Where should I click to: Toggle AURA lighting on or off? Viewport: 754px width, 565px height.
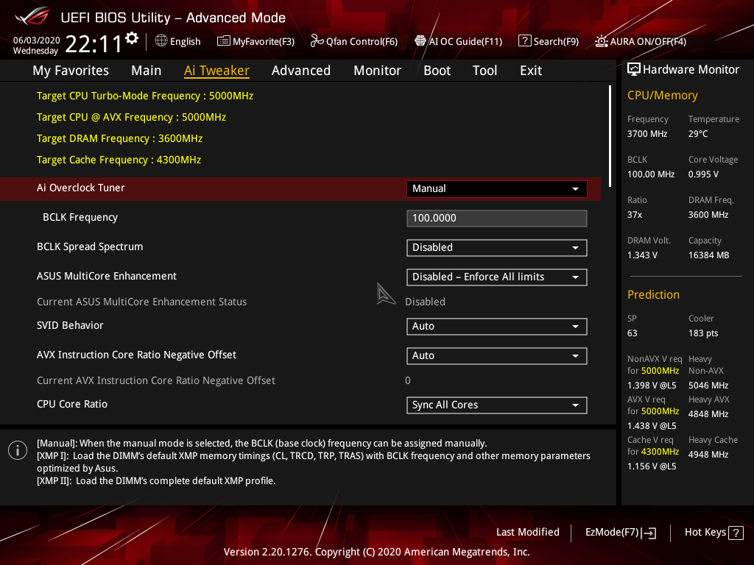click(x=639, y=41)
